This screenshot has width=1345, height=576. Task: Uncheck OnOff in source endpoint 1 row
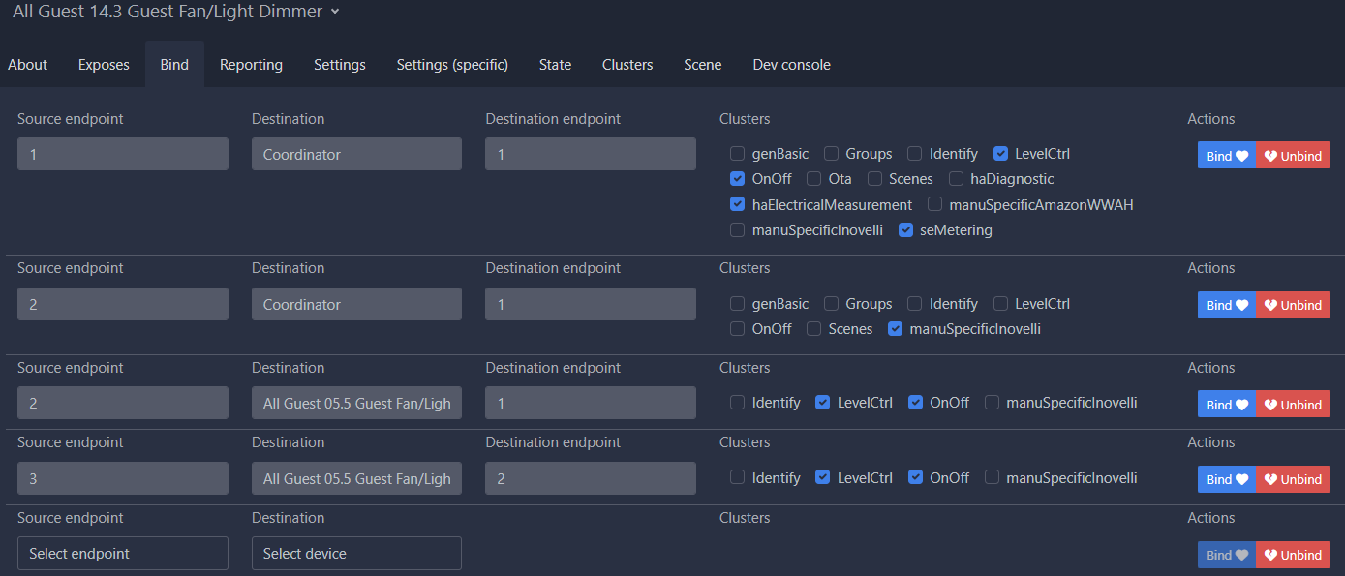[737, 179]
